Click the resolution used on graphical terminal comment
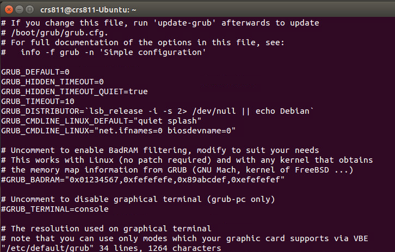395x252 pixels. click(x=106, y=229)
